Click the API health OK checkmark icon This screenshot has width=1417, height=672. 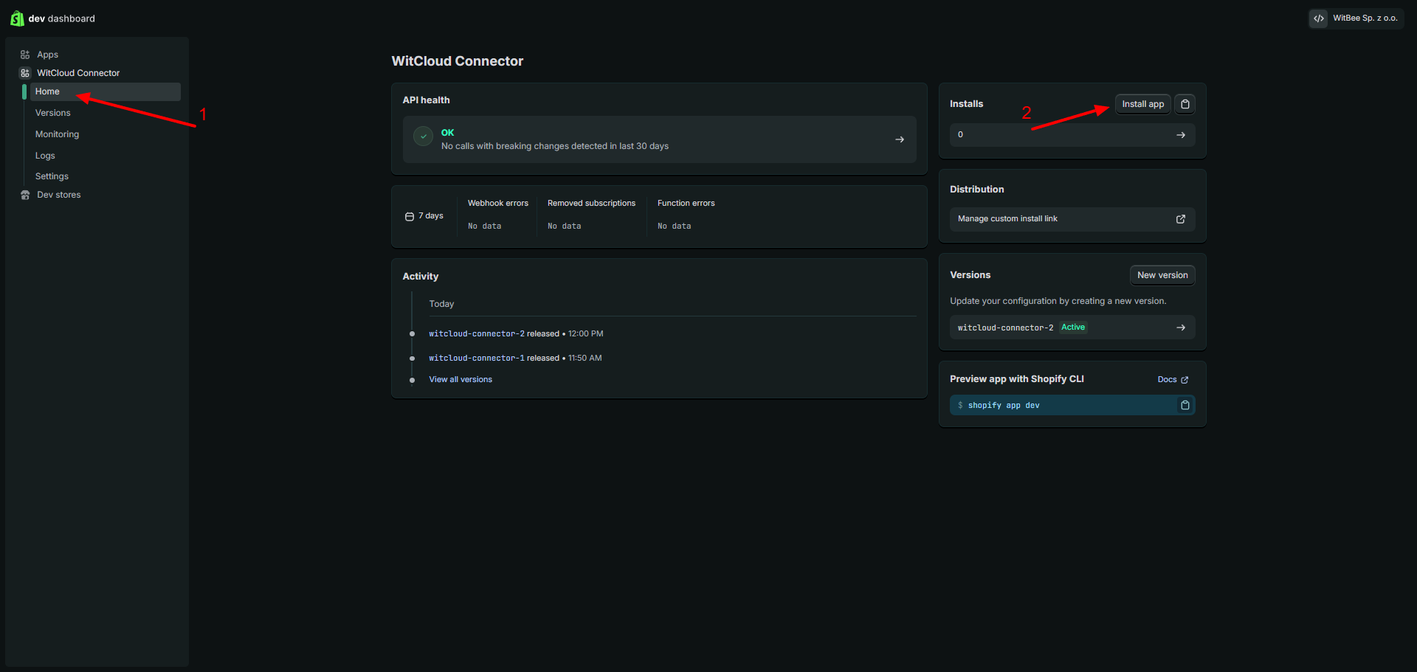[423, 136]
